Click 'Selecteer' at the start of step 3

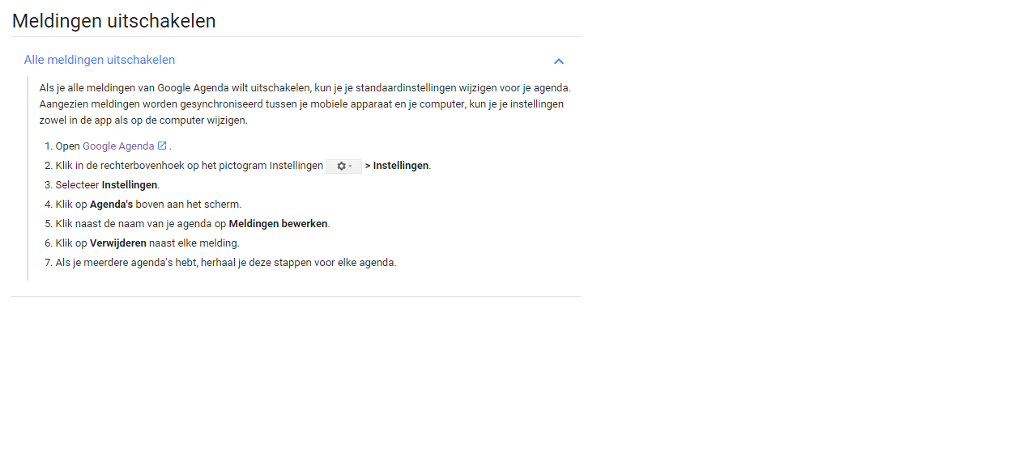(77, 185)
